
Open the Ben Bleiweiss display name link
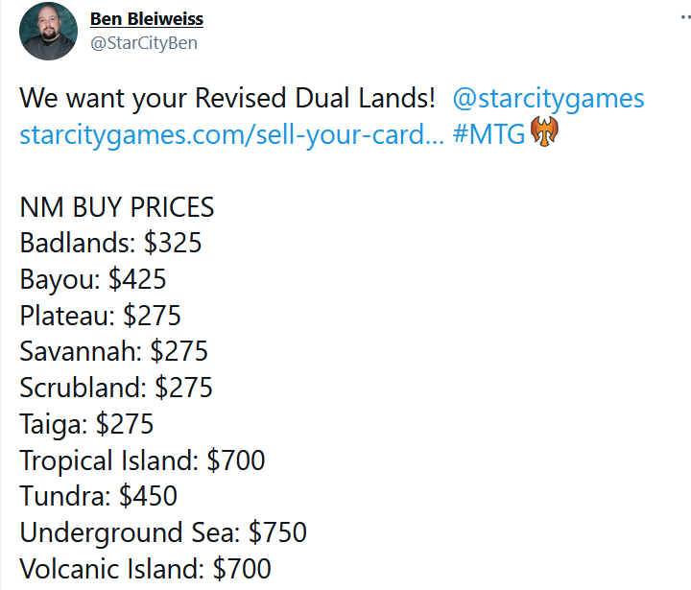point(146,19)
